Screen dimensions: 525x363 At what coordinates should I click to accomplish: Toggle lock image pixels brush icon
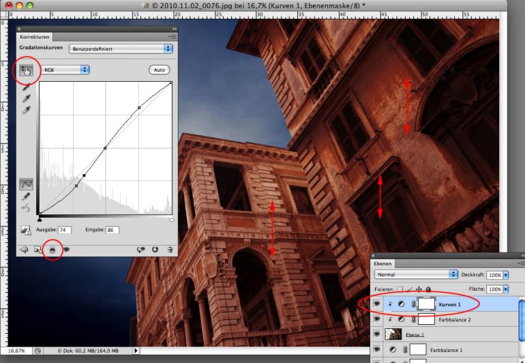point(410,289)
